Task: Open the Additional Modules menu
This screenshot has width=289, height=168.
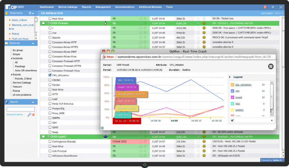Action: point(150,7)
